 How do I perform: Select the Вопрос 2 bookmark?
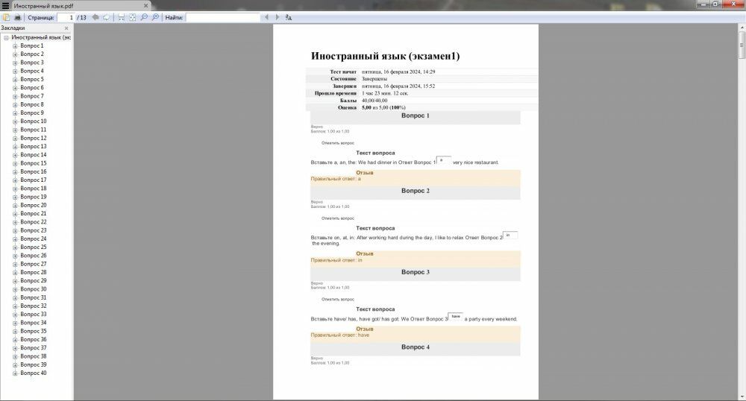point(32,54)
